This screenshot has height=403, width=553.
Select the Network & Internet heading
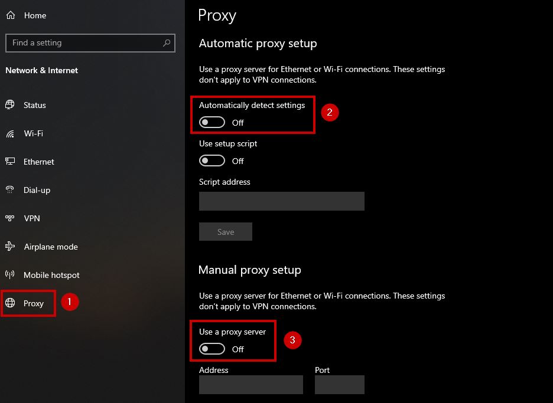pyautogui.click(x=41, y=70)
